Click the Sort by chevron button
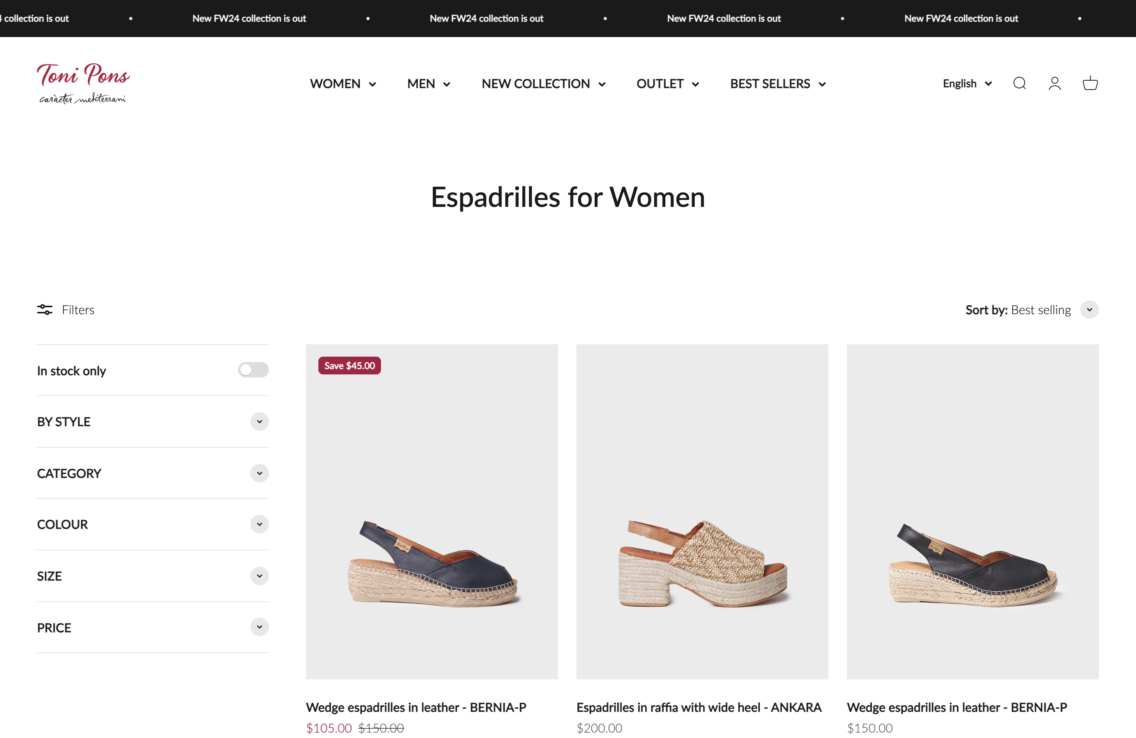Viewport: 1136px width, 738px height. pyautogui.click(x=1089, y=310)
